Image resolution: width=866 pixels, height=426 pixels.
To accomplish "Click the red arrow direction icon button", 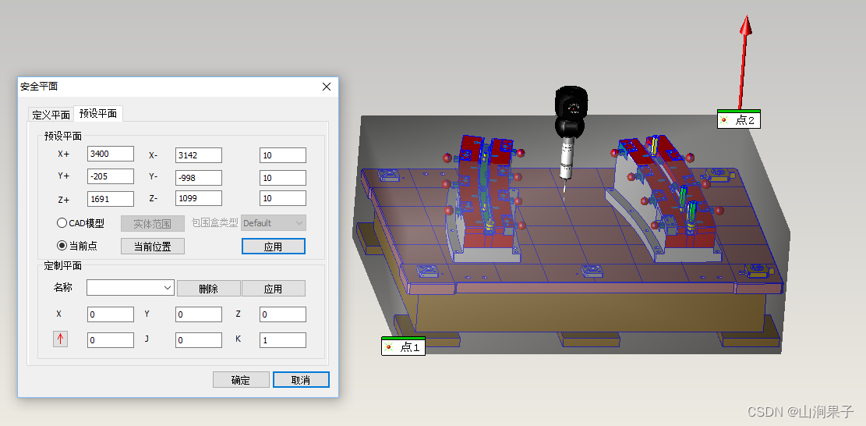I will pos(60,339).
